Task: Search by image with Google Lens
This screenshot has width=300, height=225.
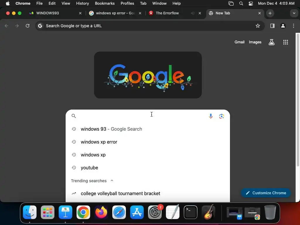Action: tap(221, 116)
